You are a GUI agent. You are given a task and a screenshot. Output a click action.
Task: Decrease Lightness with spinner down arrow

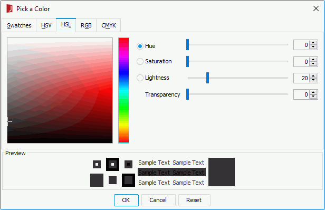pos(313,80)
